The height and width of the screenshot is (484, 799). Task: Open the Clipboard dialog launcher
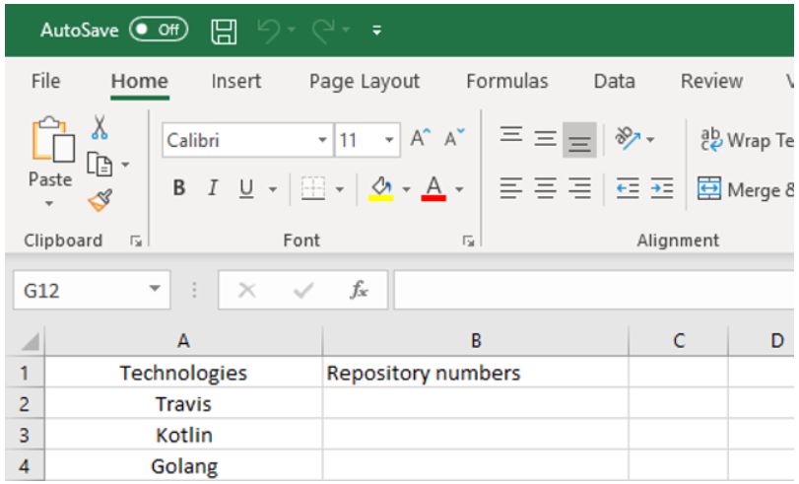(136, 241)
